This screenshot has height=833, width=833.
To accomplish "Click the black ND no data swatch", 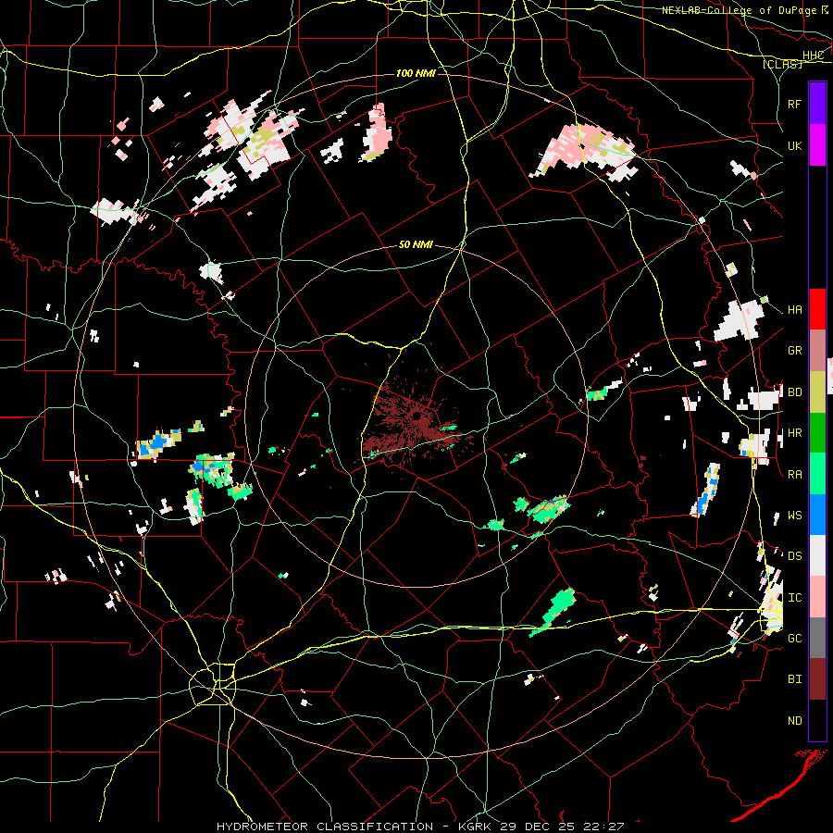I will (x=817, y=720).
